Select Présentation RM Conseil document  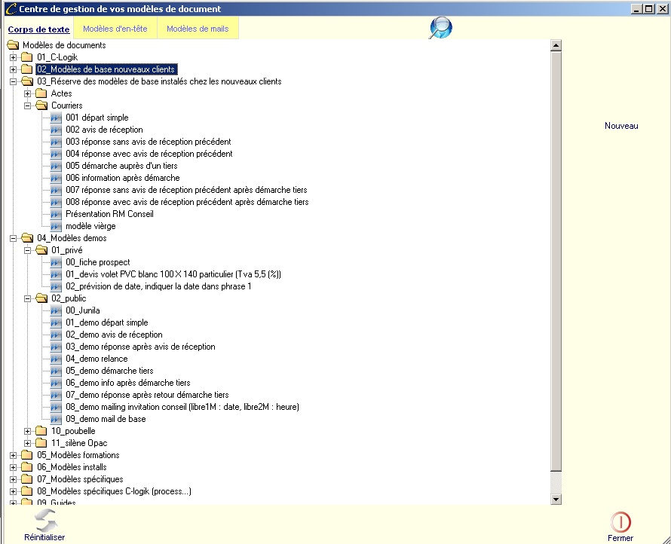click(109, 214)
